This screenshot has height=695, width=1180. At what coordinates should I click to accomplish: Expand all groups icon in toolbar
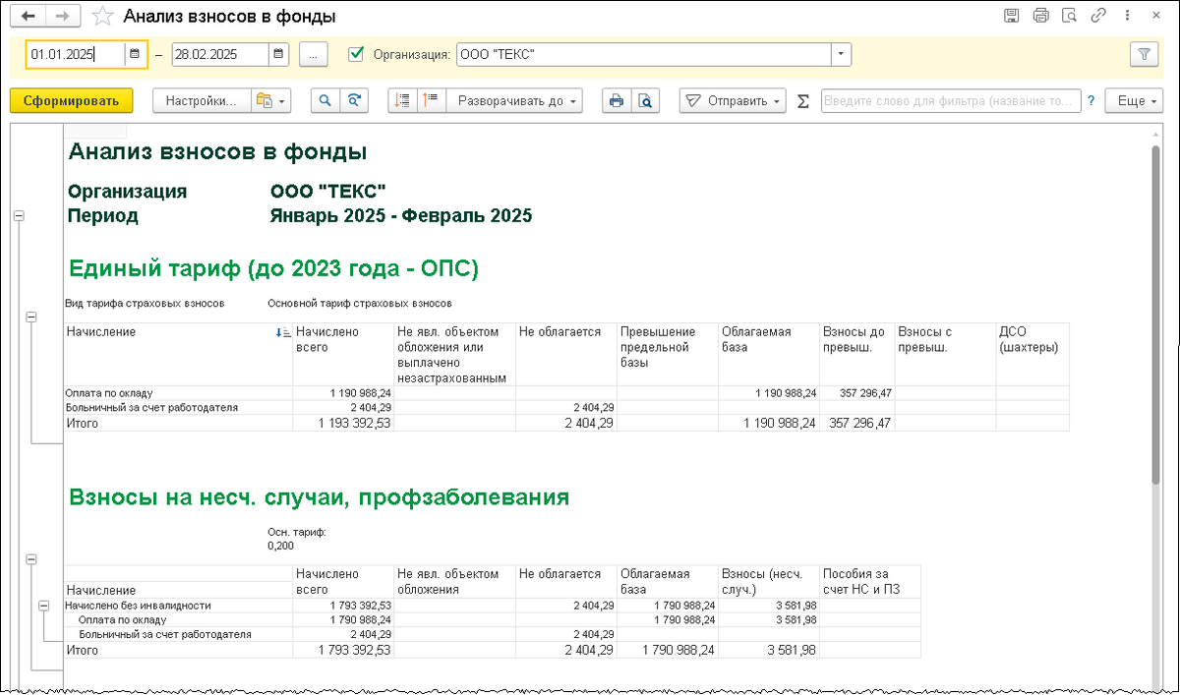pos(431,100)
